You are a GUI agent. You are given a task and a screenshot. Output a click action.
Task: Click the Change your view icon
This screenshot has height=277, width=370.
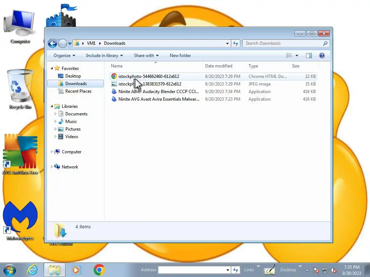pyautogui.click(x=289, y=56)
